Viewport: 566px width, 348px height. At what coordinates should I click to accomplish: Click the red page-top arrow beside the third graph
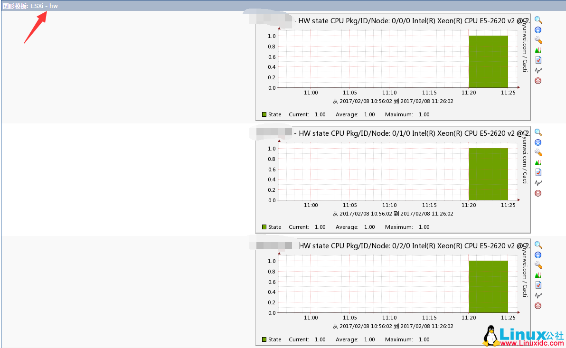(x=538, y=305)
